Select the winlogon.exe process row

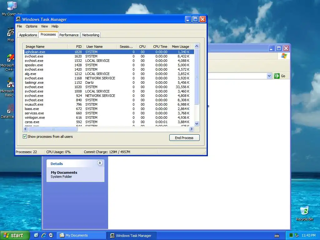tap(109, 117)
